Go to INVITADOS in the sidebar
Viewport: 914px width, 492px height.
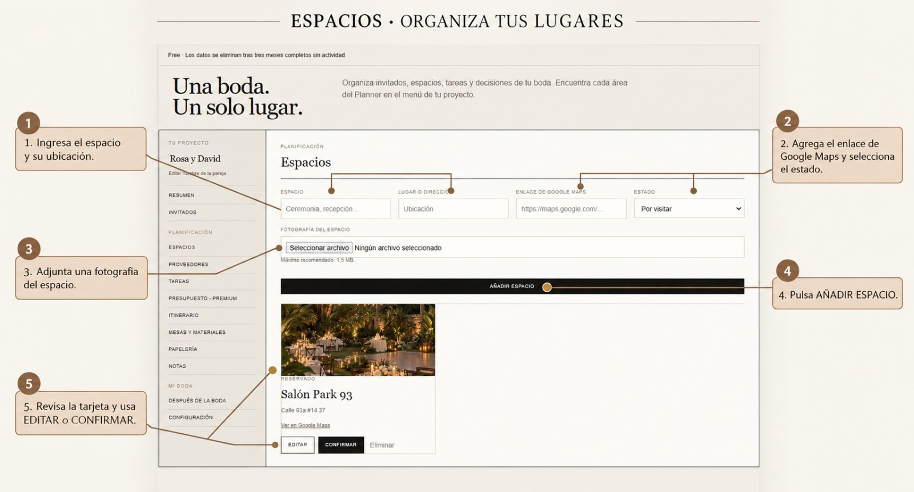pyautogui.click(x=182, y=212)
